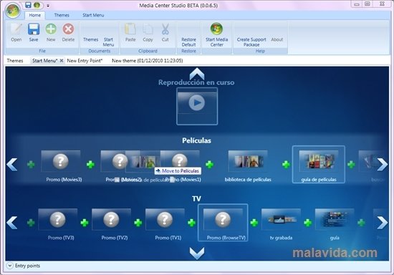Image resolution: width=394 pixels, height=275 pixels.
Task: Select the New theme document tab
Action: tap(148, 61)
